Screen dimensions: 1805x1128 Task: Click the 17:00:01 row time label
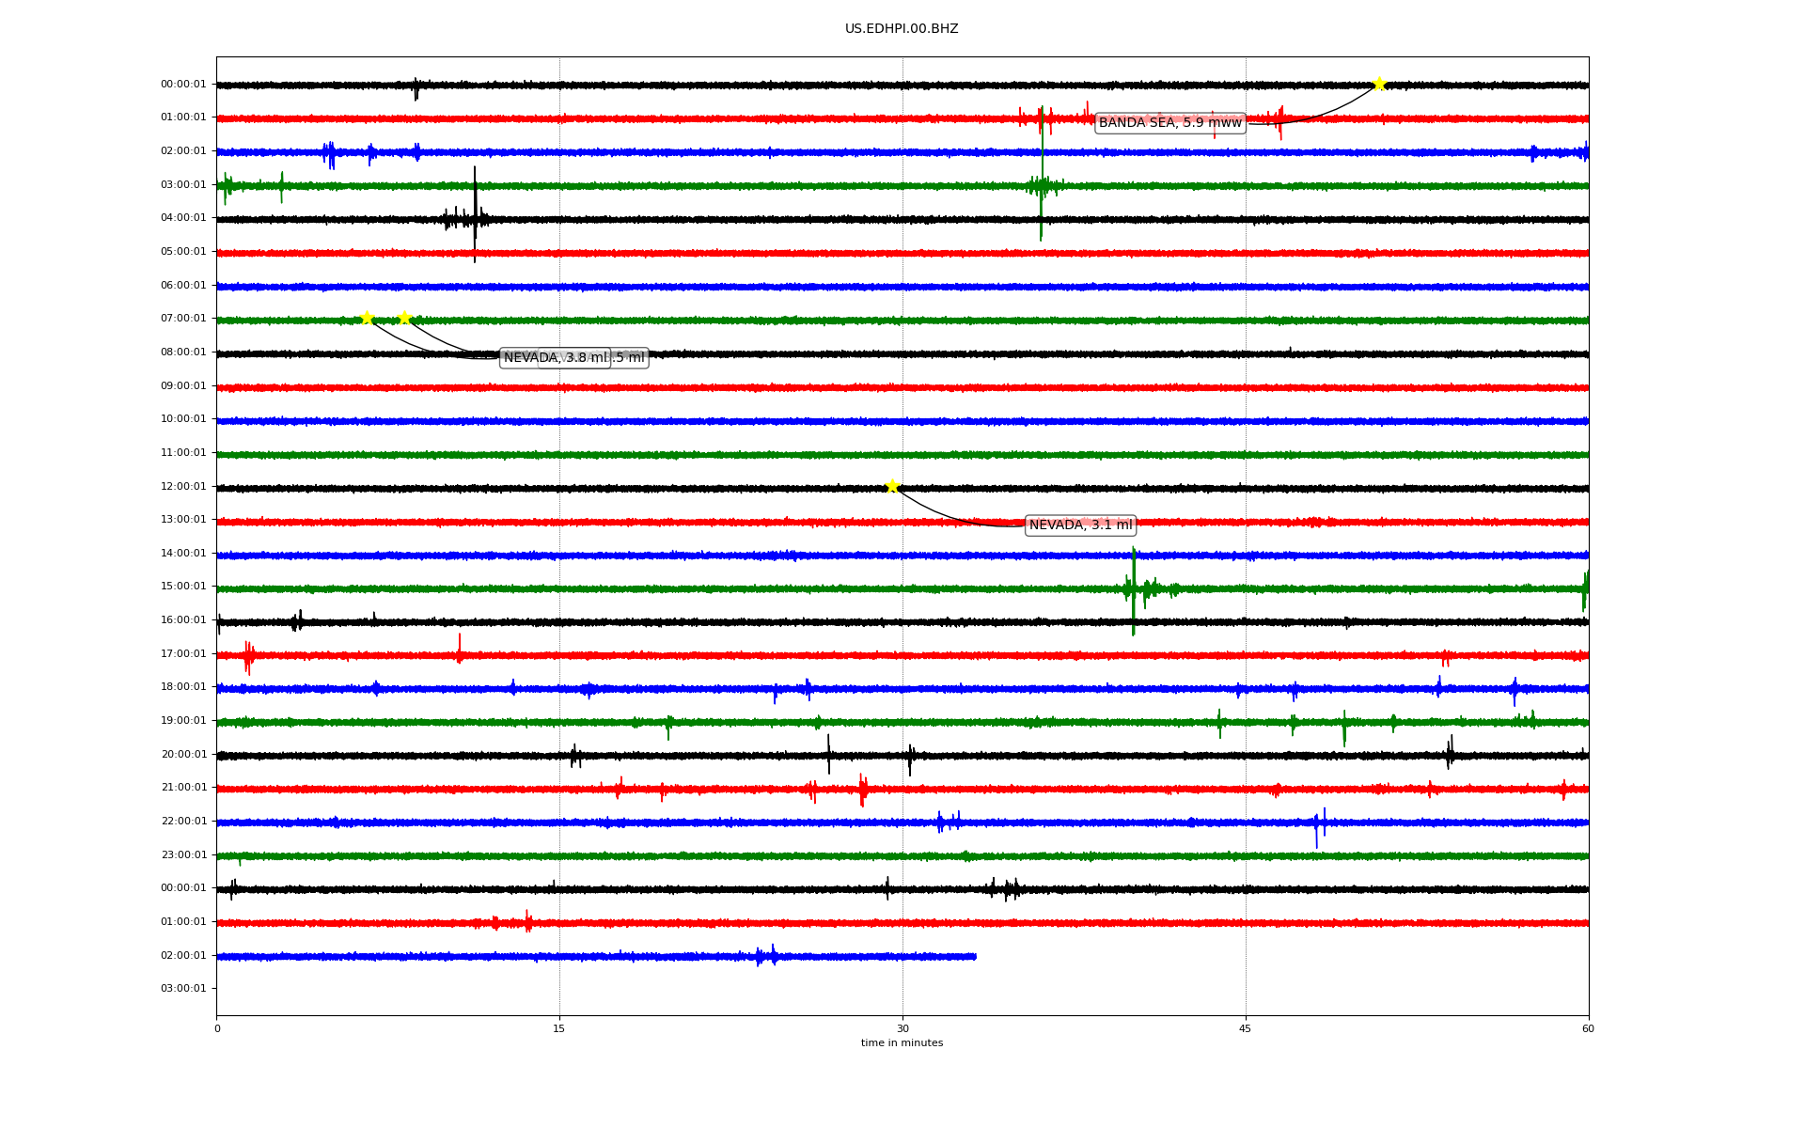(183, 654)
